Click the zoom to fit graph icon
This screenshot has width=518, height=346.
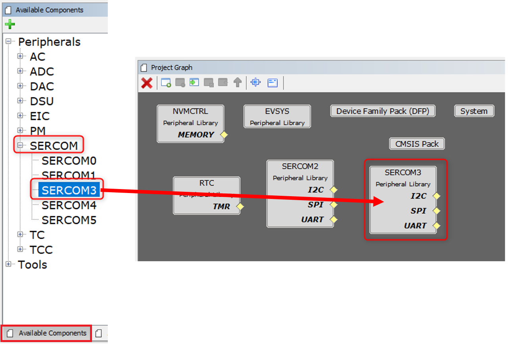pyautogui.click(x=255, y=82)
